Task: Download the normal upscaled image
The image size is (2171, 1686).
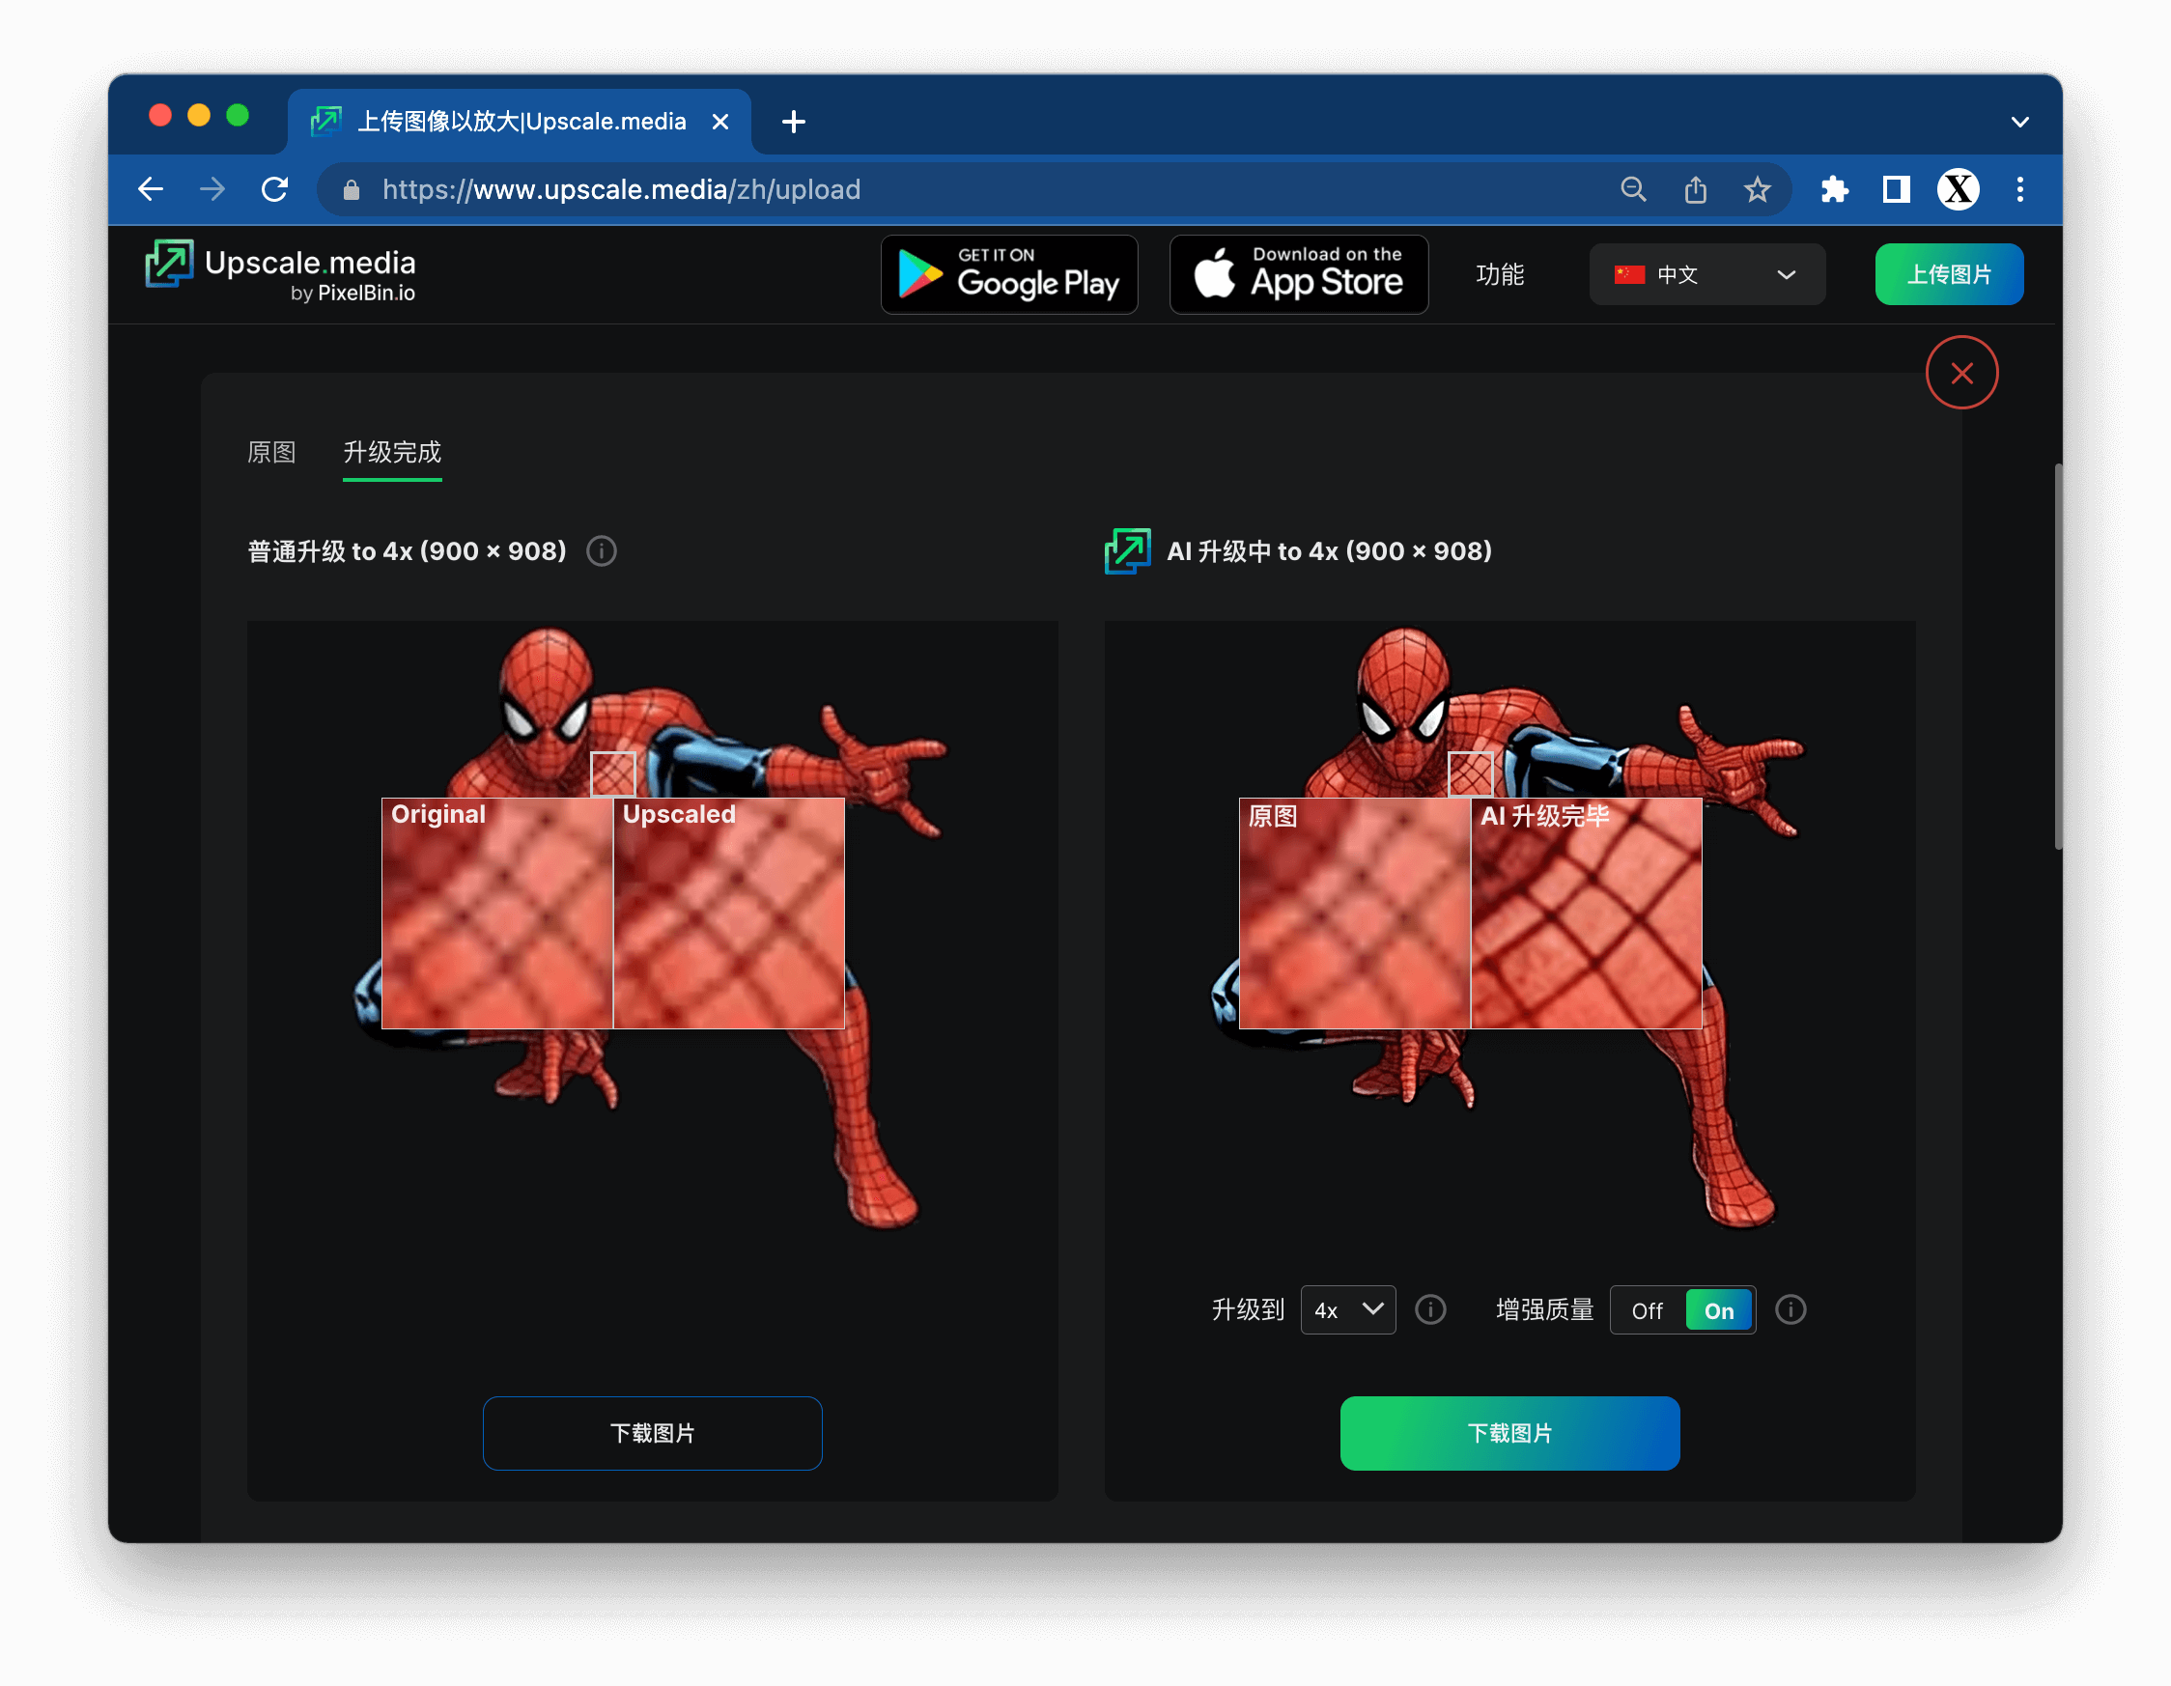Action: click(x=652, y=1434)
